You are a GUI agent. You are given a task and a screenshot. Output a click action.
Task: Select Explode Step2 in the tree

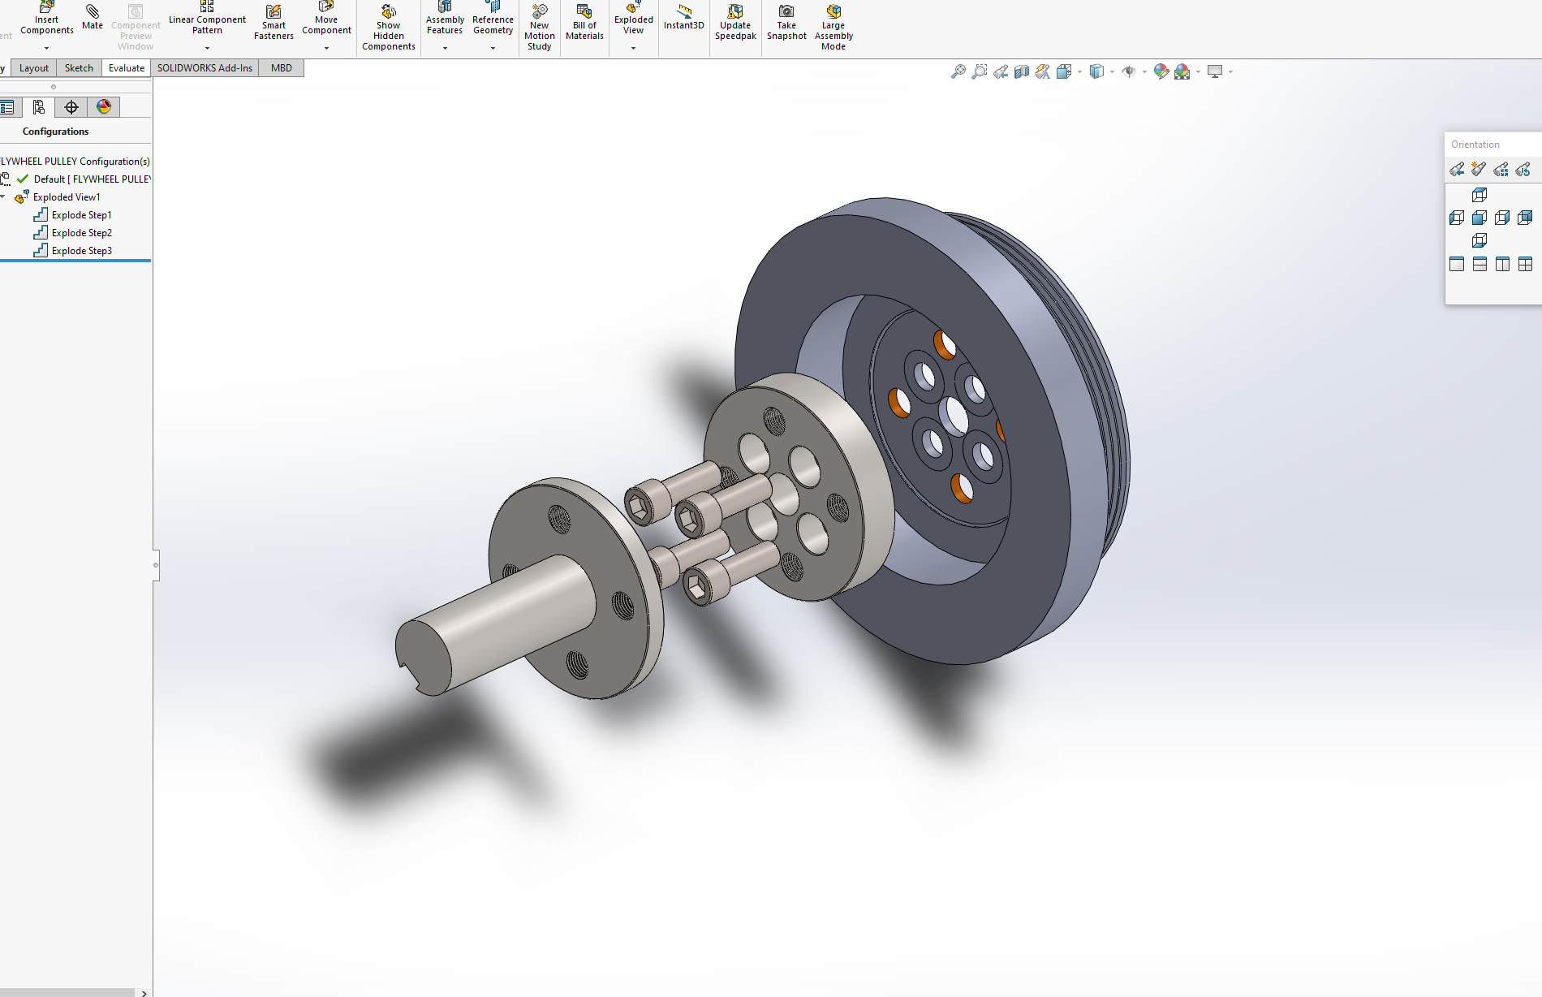[81, 233]
